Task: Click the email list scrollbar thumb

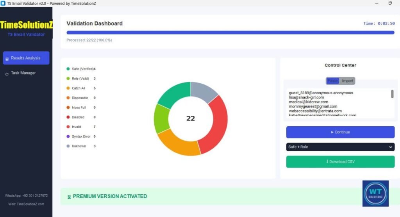Action: click(x=392, y=94)
